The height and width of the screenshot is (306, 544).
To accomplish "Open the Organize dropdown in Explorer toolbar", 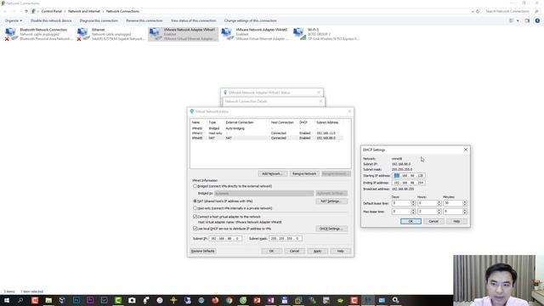I will tap(14, 20).
